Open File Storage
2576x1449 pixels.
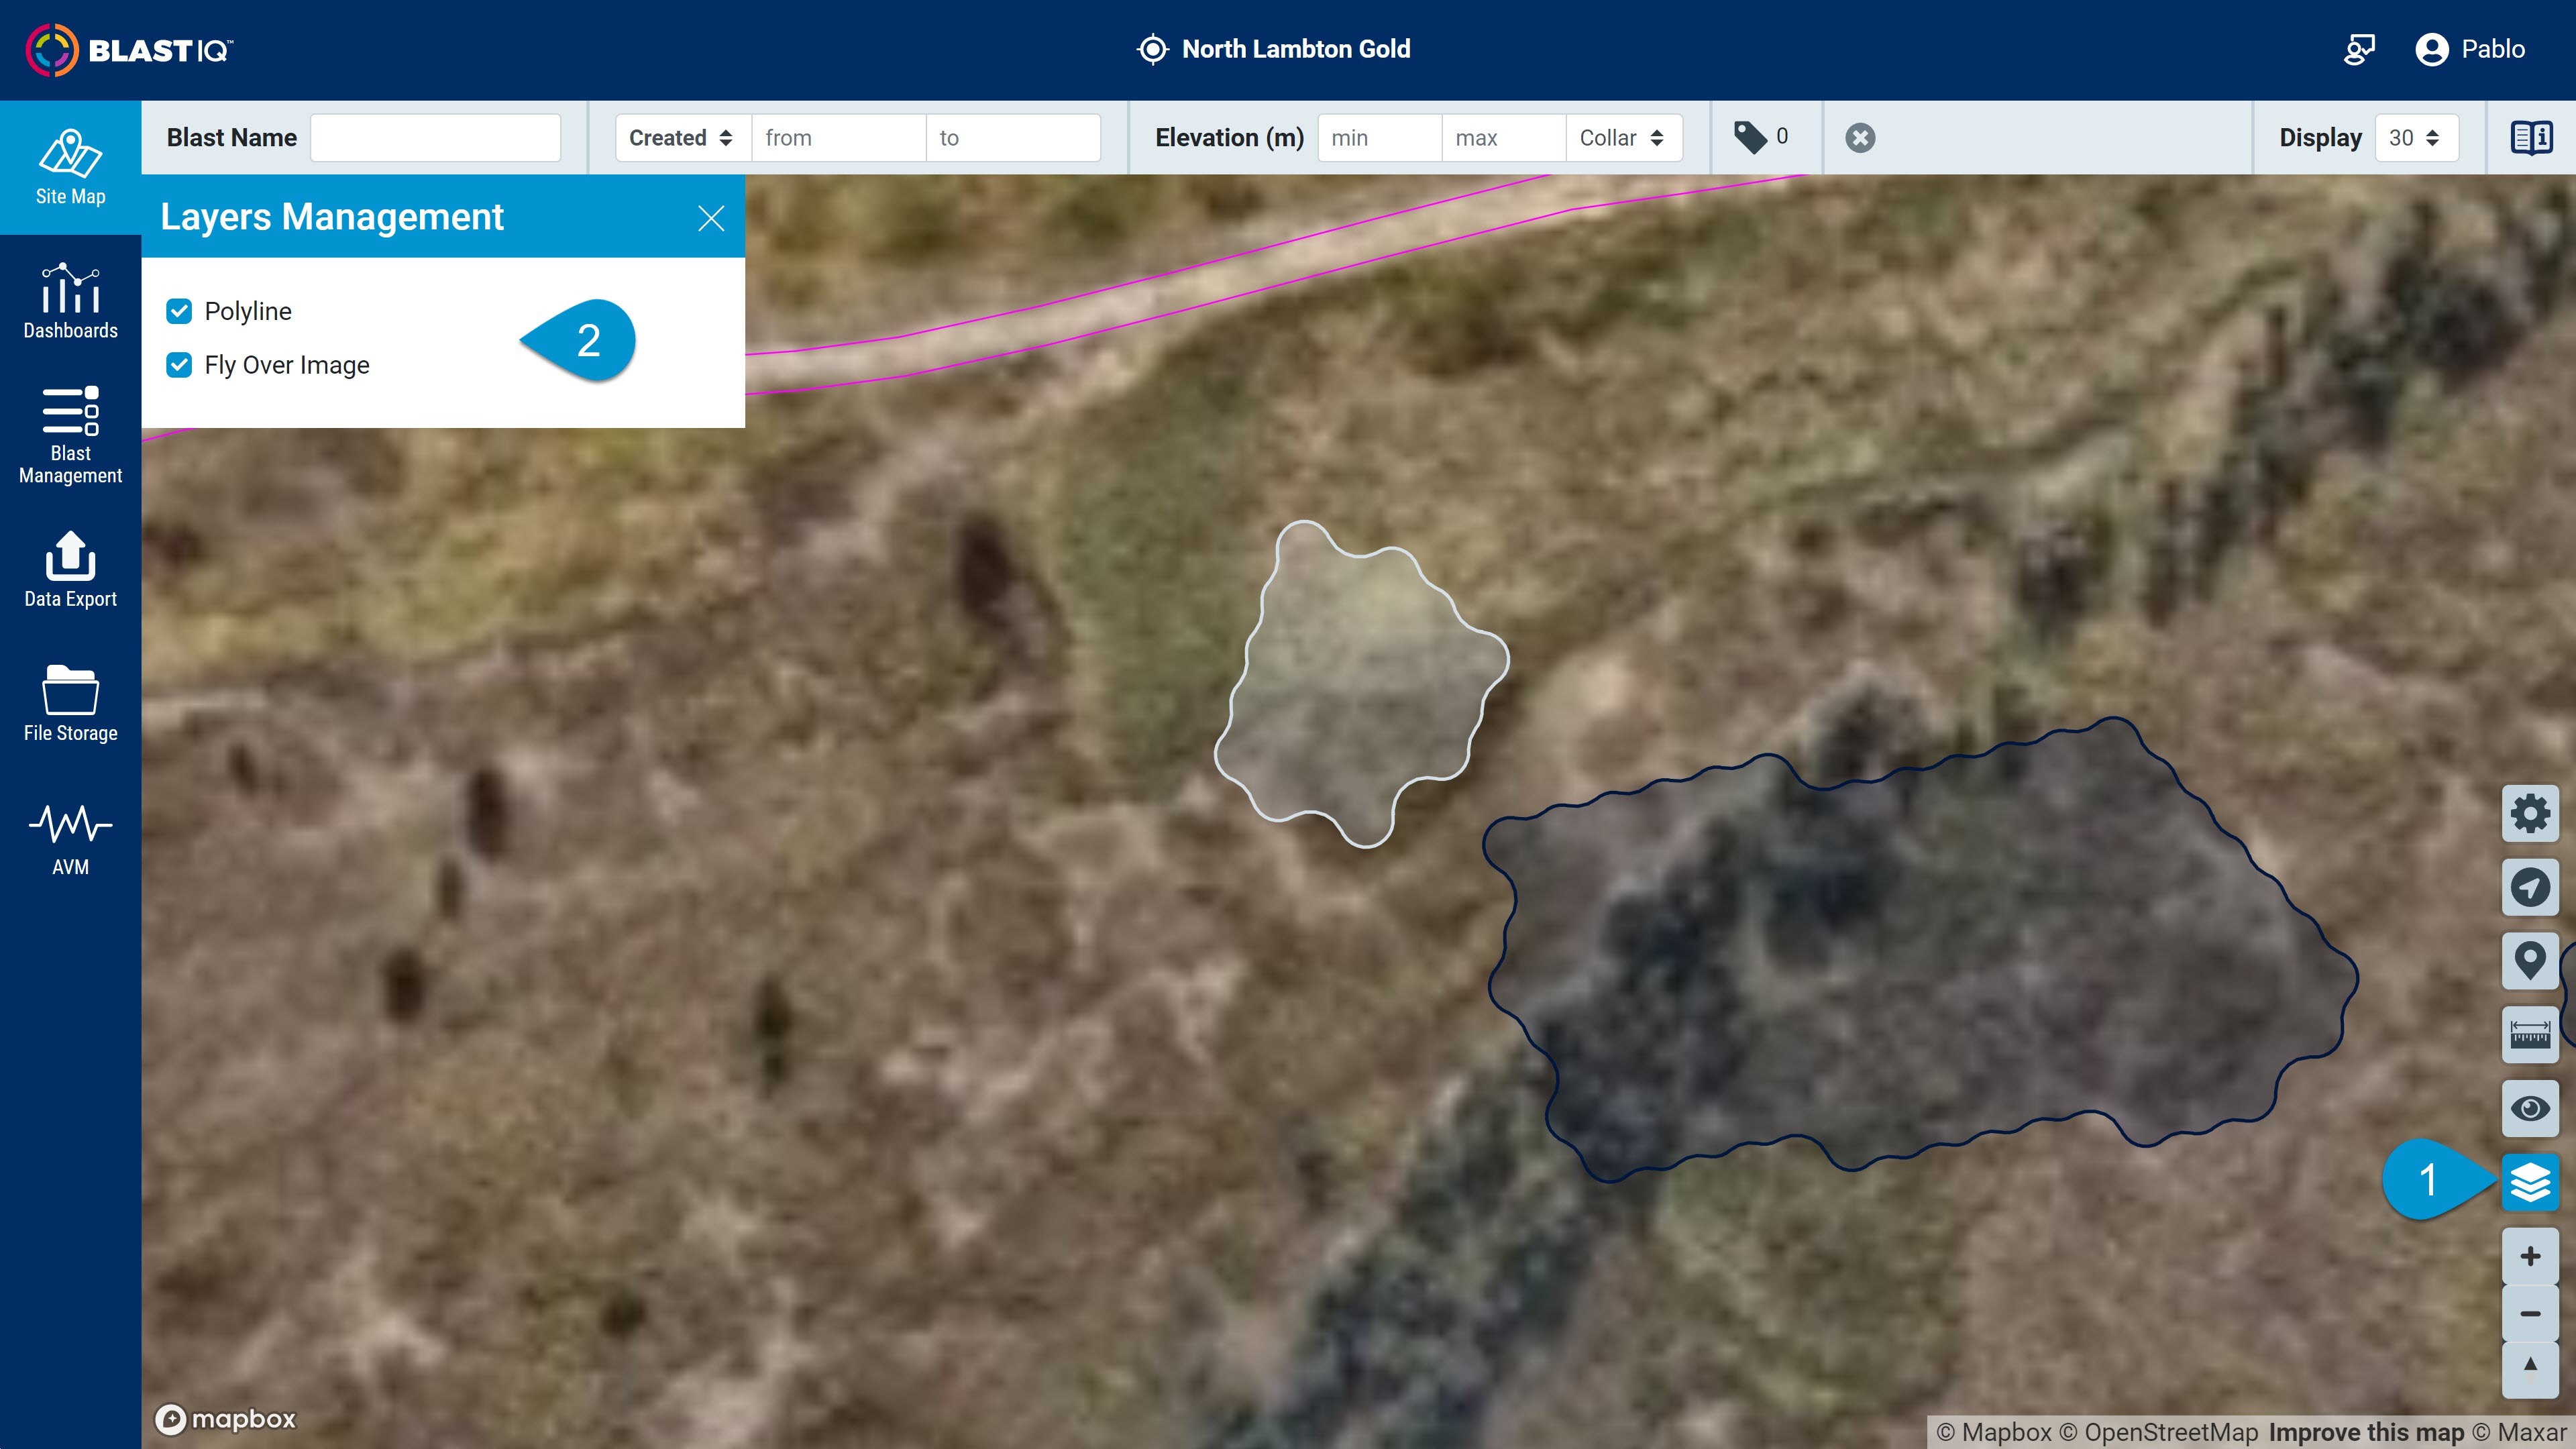point(70,704)
